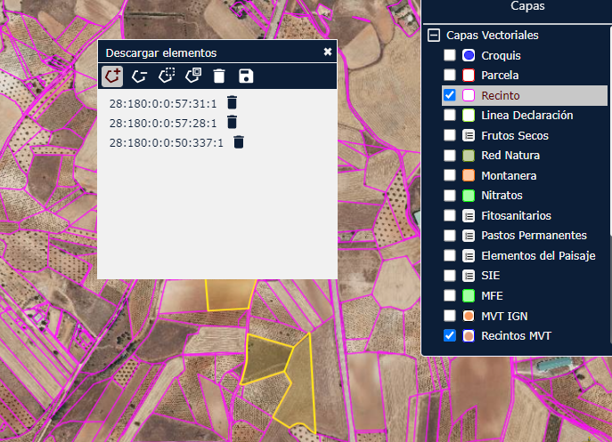Disable the Recintos MVT layer checkbox

450,335
